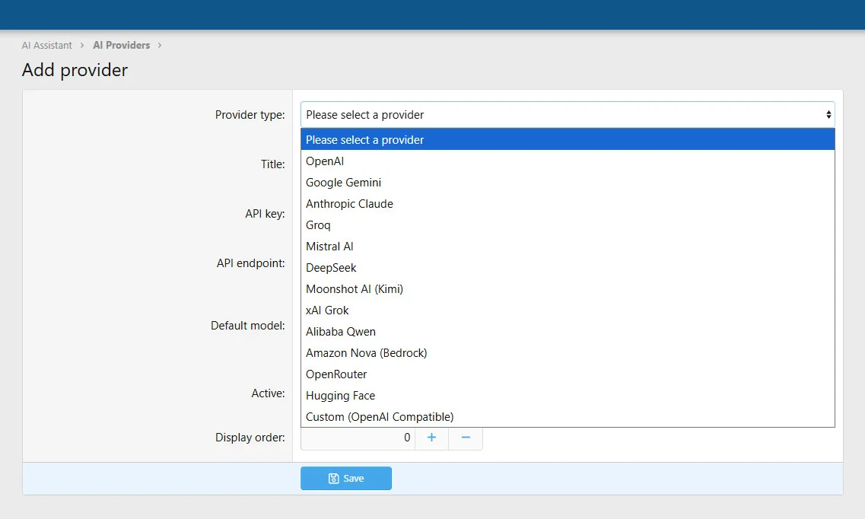Pick Moonshot AI (Kimi) option
865x519 pixels.
(354, 289)
